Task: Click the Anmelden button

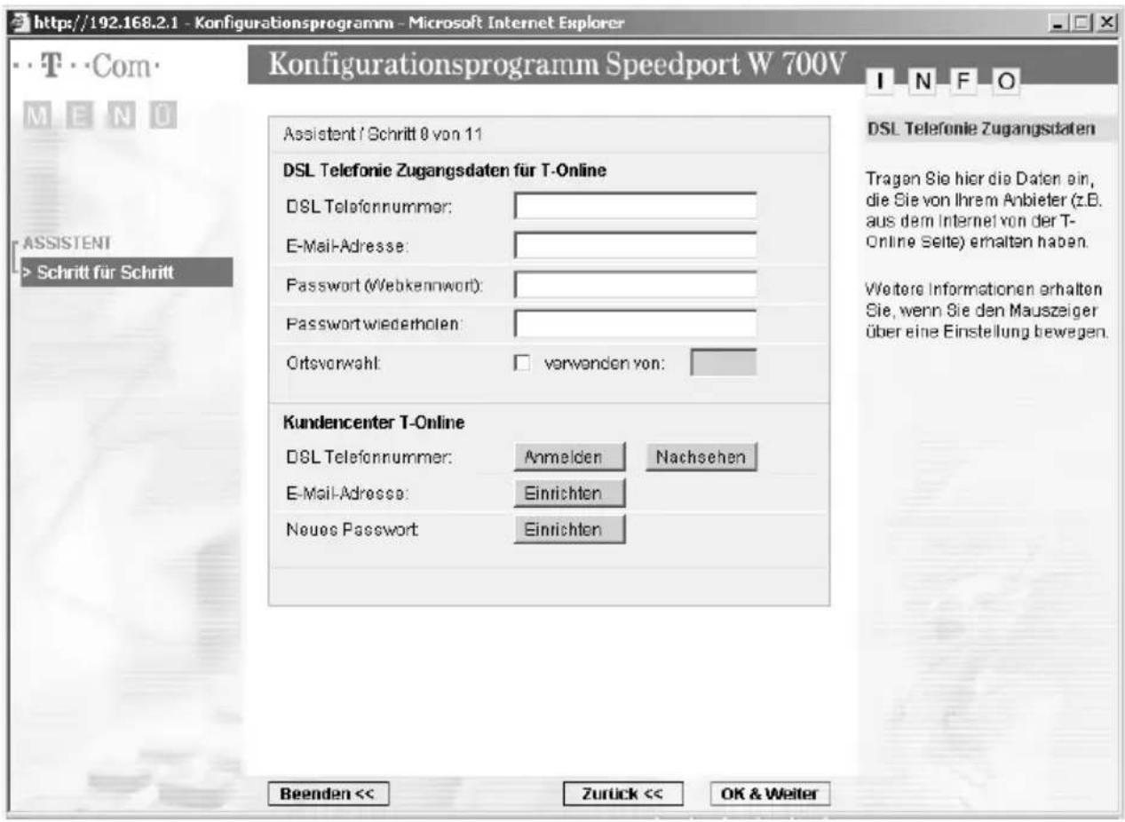Action: pyautogui.click(x=570, y=456)
